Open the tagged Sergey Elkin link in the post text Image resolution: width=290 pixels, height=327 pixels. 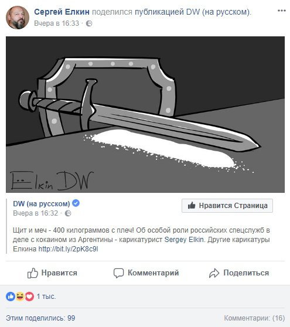(184, 240)
